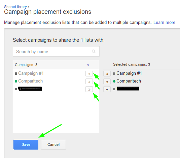Click Comparitech in the Selected campaigns list
The height and width of the screenshot is (161, 180).
[129, 81]
